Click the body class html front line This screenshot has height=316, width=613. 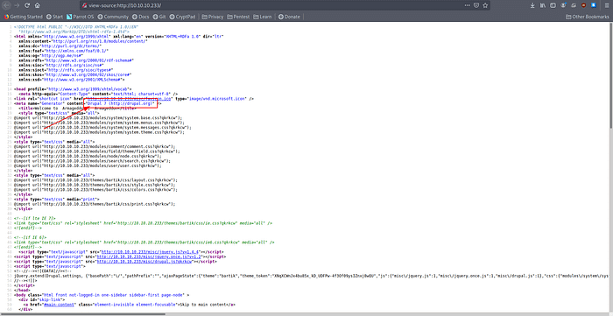(102, 295)
